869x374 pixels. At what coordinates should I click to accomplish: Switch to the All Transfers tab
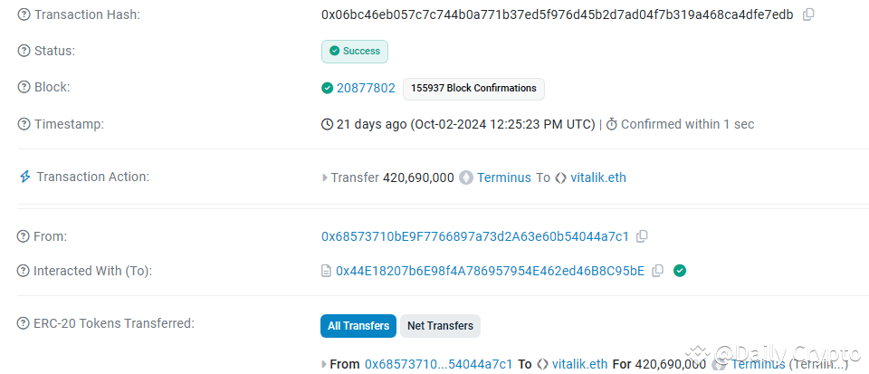coord(358,326)
